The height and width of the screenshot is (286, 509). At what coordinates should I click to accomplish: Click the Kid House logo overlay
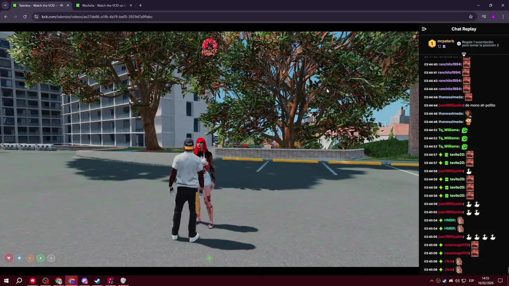point(209,47)
